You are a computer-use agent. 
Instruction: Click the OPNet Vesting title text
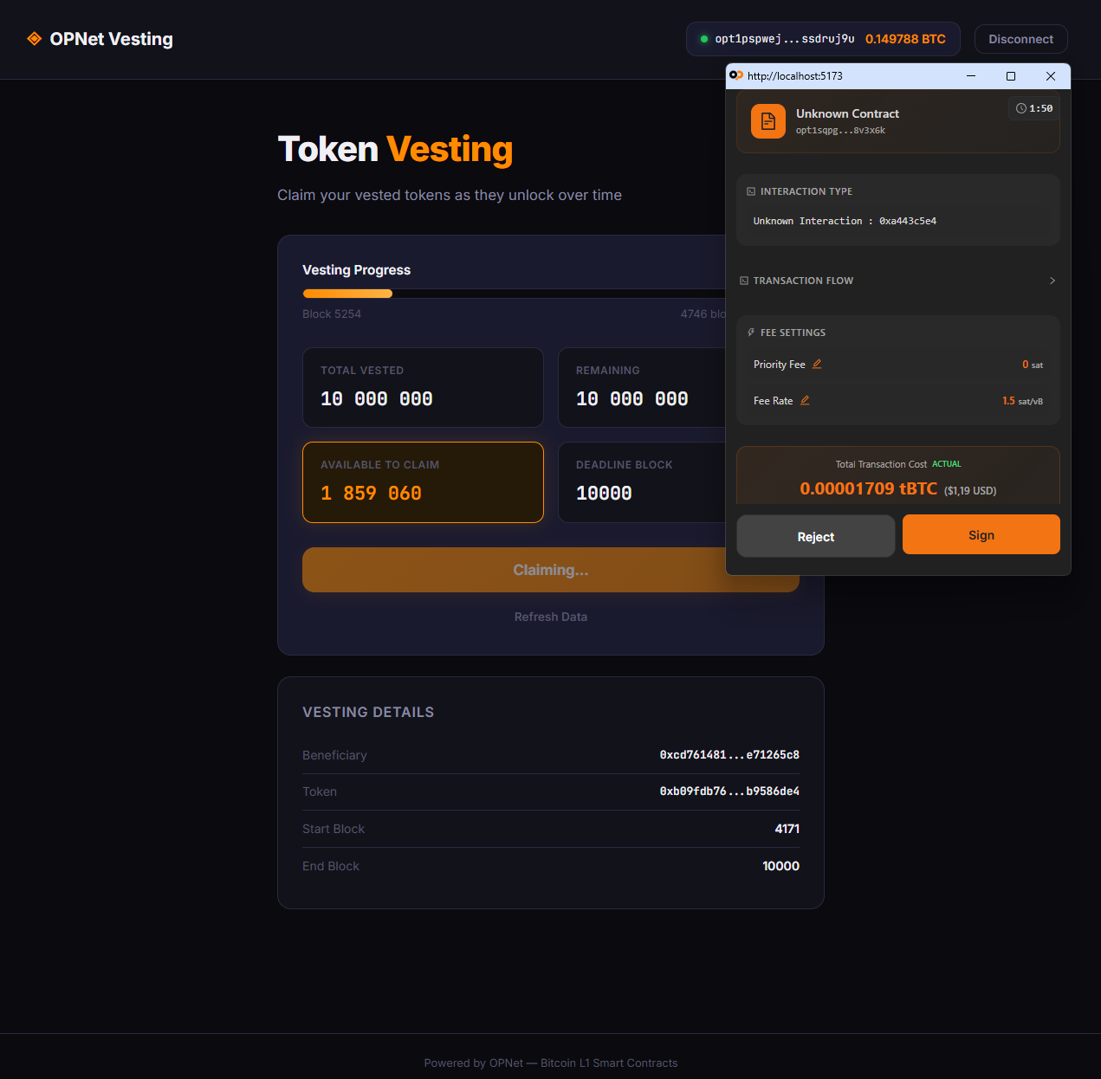pos(112,39)
